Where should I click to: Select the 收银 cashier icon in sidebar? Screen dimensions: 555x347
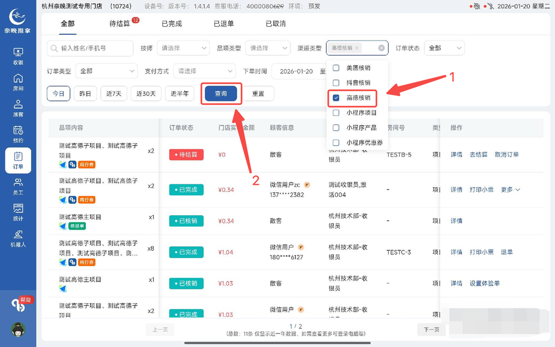pyautogui.click(x=18, y=56)
